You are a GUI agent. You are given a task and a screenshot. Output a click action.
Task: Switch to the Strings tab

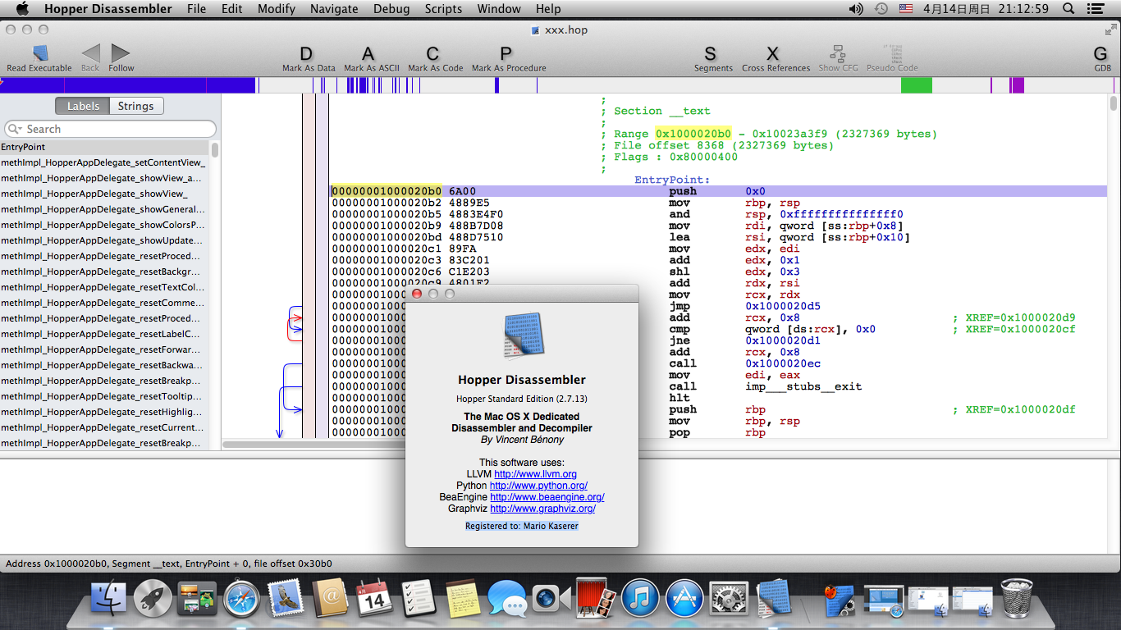pos(136,106)
